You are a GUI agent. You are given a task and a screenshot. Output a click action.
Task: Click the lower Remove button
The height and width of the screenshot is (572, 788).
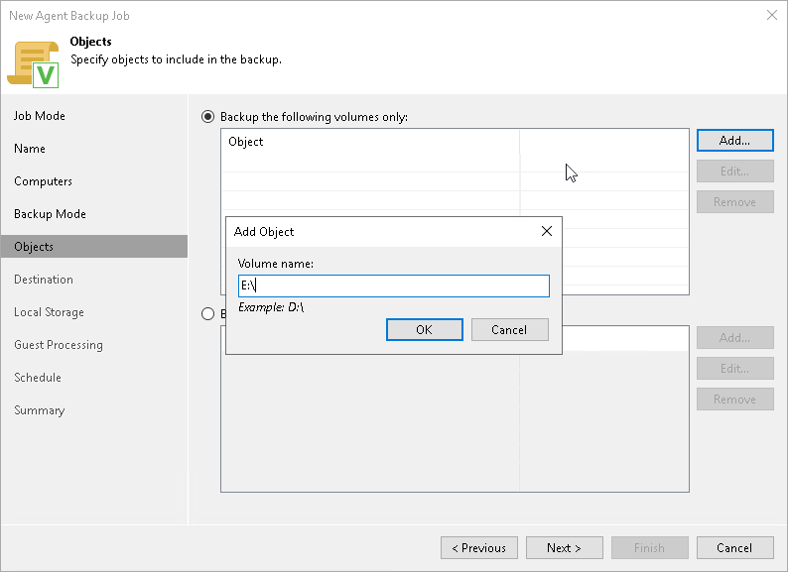click(x=734, y=400)
